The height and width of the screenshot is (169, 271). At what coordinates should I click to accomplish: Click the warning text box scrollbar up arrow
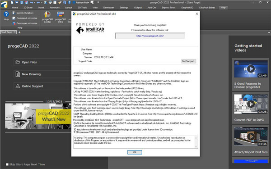[196, 138]
